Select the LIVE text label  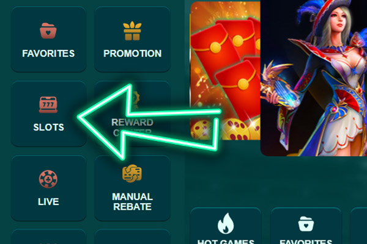point(48,201)
